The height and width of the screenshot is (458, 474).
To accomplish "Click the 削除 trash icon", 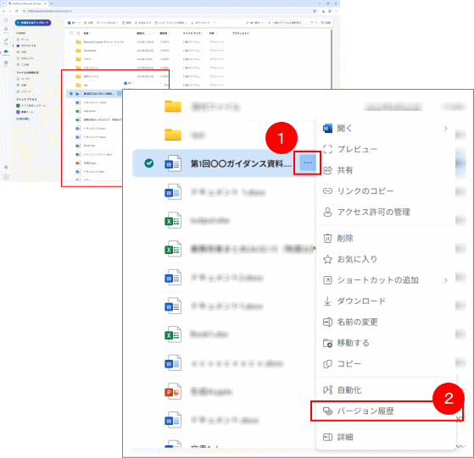I will tap(327, 239).
